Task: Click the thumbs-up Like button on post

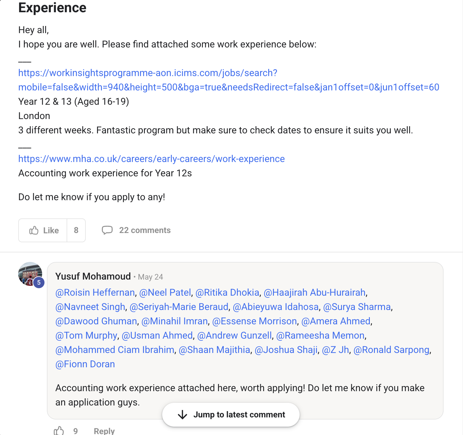Action: 43,230
